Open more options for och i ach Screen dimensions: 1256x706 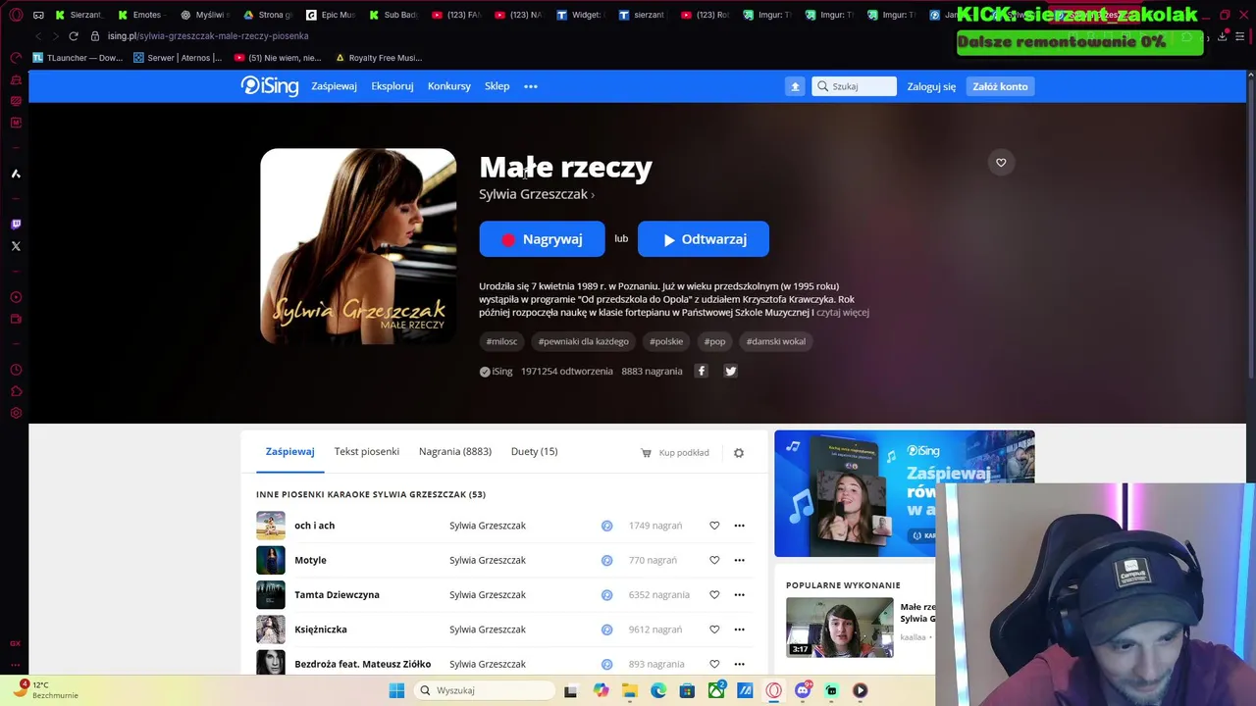[740, 526]
